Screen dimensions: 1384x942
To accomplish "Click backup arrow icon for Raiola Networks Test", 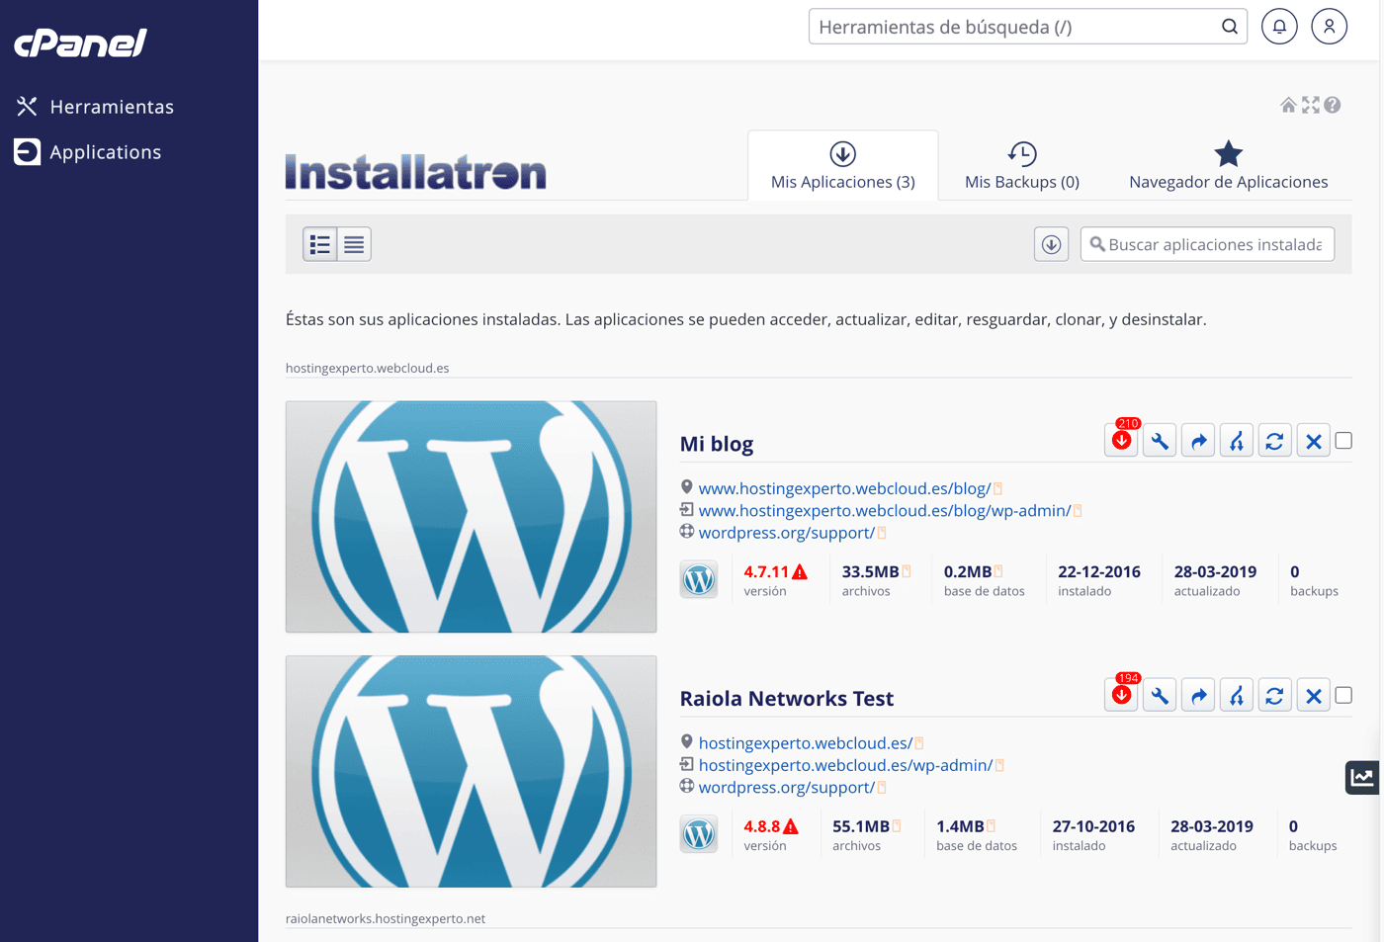I will [1198, 696].
